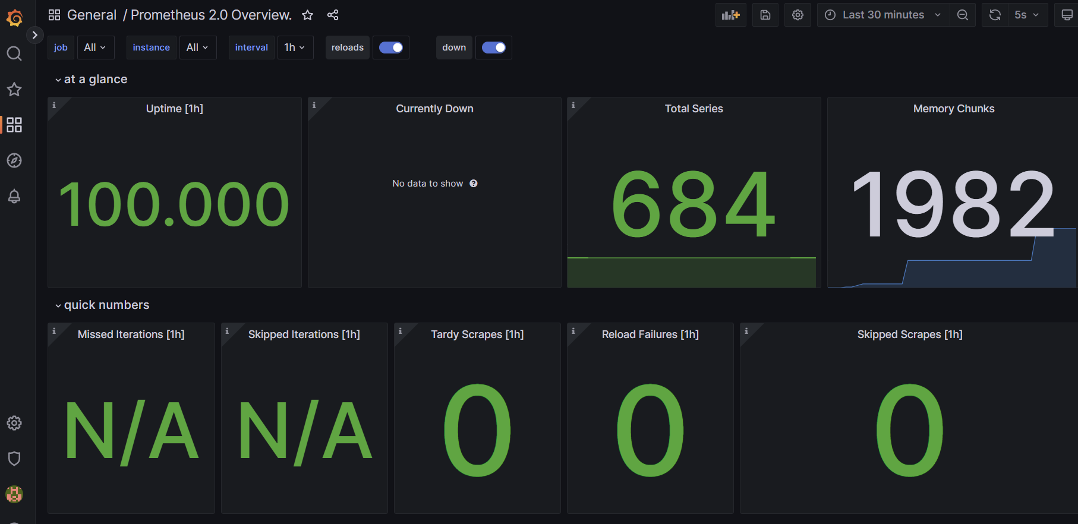Open Starred dashboards in the sidebar
Viewport: 1078px width, 524px height.
click(x=14, y=89)
